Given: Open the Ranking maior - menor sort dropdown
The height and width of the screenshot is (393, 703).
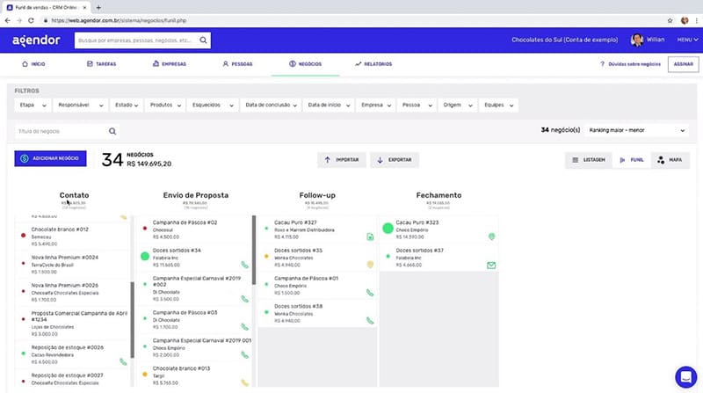Looking at the screenshot, I should tap(636, 130).
